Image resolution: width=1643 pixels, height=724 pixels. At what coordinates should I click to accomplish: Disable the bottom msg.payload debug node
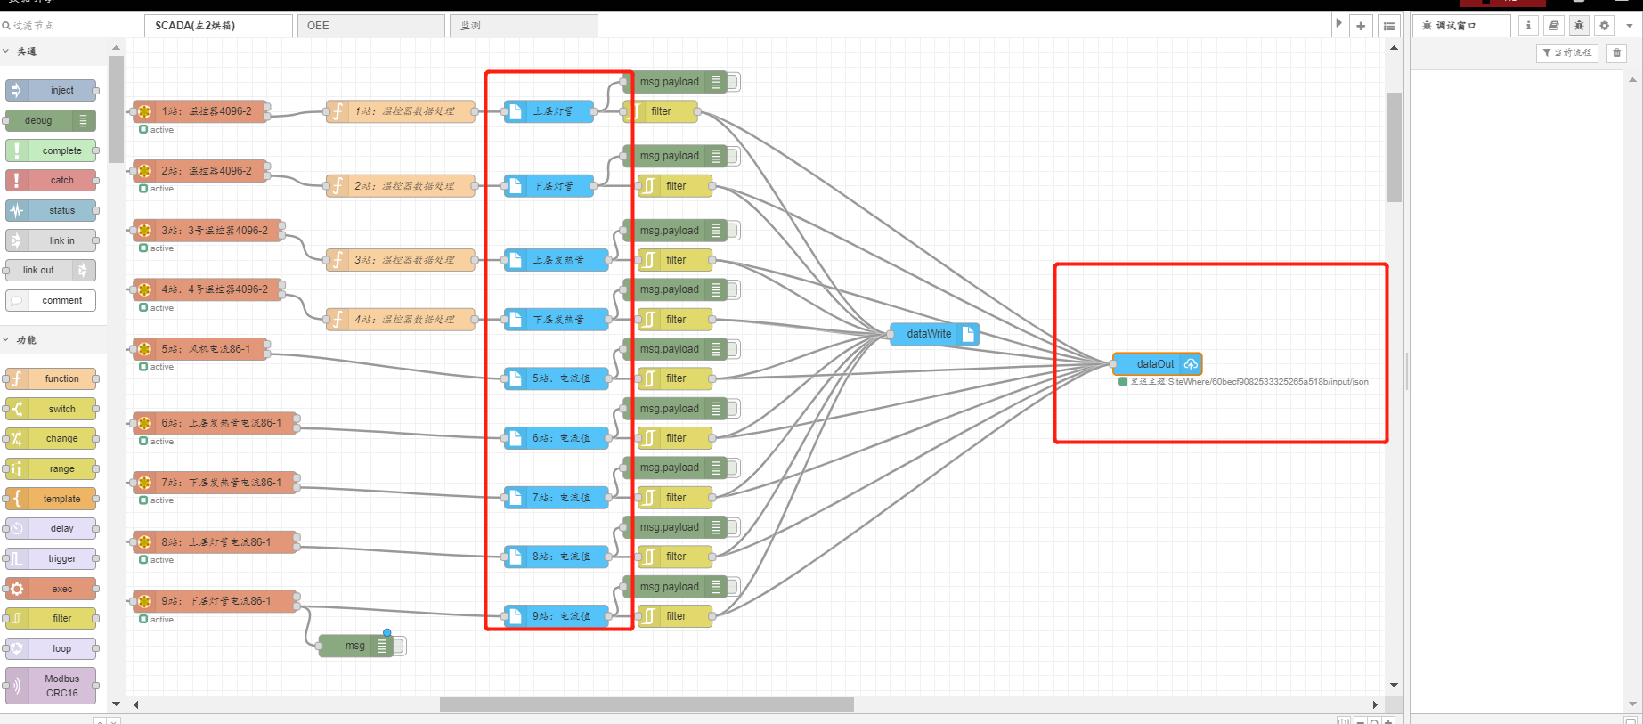734,587
